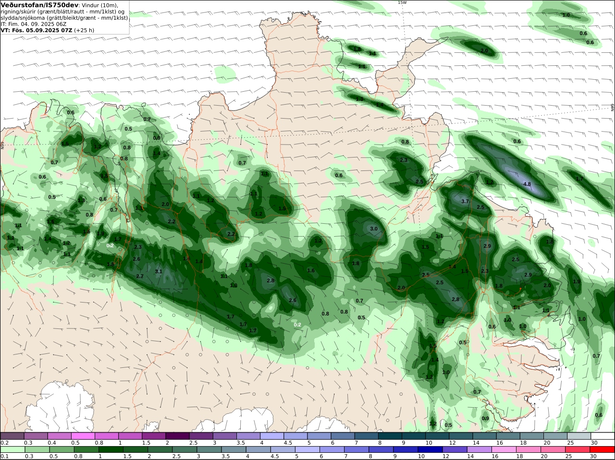Select the grey-mauve 0.2 swatch in snow legend
The width and height of the screenshot is (615, 460).
12,436
